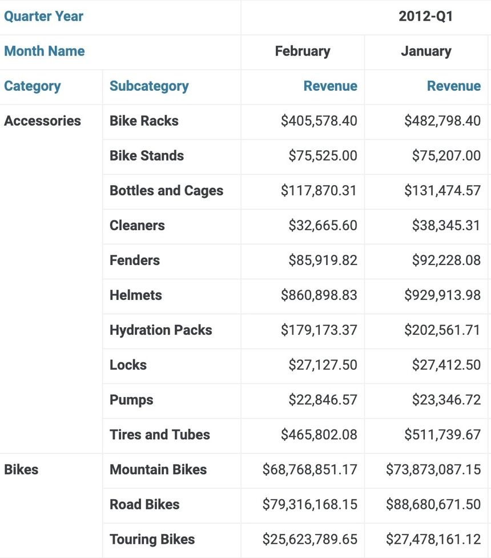The height and width of the screenshot is (558, 491).
Task: Click the Mountain Bikes subcategory
Action: (158, 469)
